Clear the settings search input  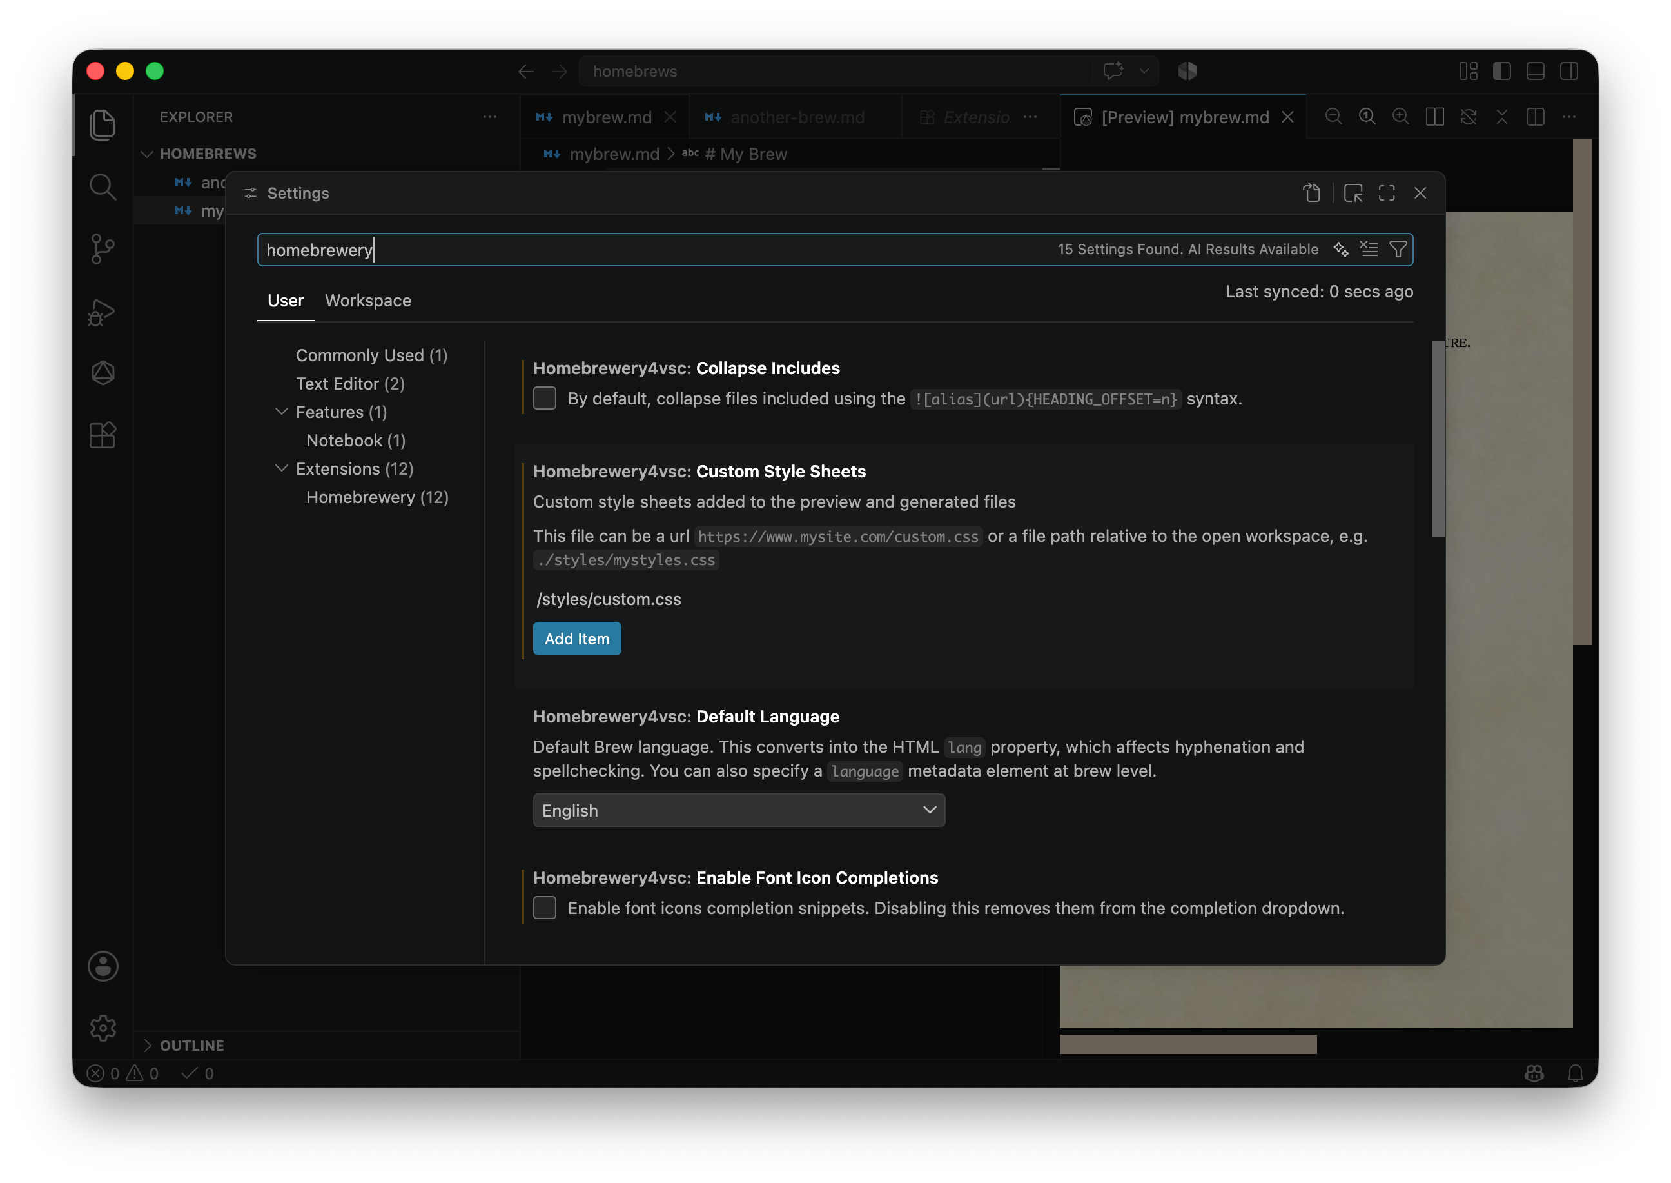point(1369,249)
